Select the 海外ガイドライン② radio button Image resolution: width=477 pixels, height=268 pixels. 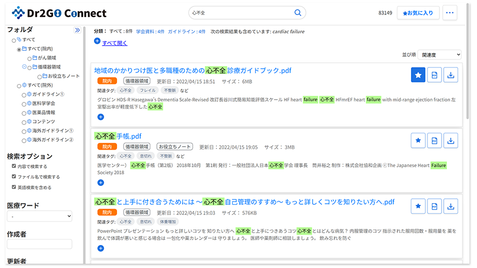tap(24, 140)
